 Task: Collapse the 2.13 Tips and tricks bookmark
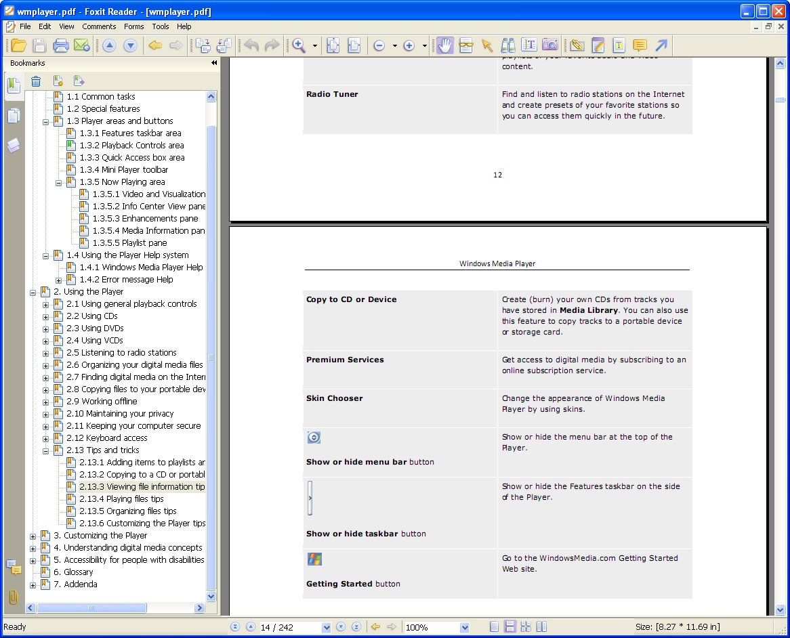click(45, 450)
